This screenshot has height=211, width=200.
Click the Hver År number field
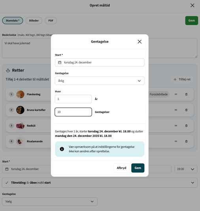[x=73, y=99]
